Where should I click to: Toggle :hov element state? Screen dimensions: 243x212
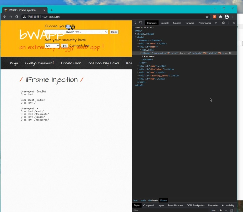click(x=213, y=210)
